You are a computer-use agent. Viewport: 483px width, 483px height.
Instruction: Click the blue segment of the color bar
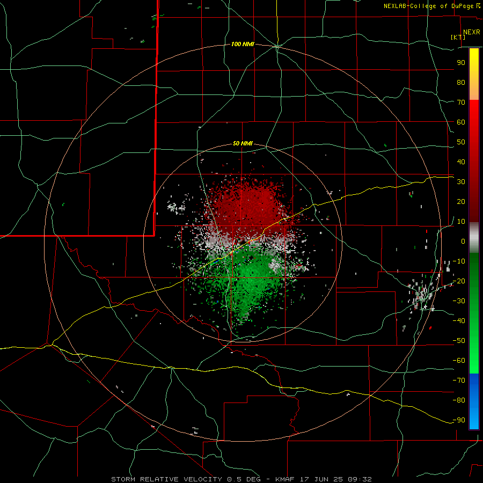pyautogui.click(x=474, y=401)
